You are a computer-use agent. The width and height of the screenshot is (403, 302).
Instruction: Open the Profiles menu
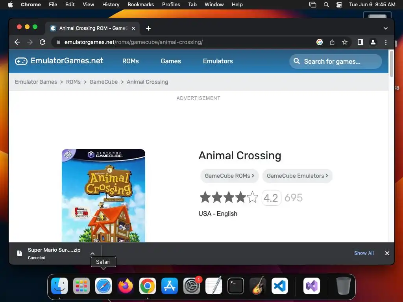[x=171, y=5]
